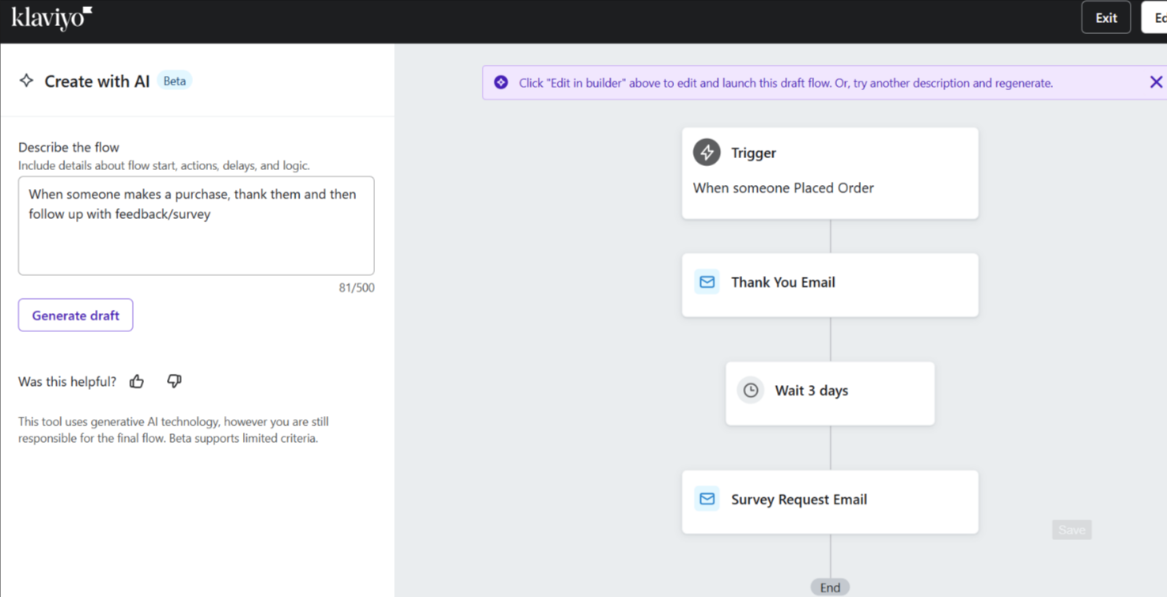Open the Edit in builder option

1158,17
